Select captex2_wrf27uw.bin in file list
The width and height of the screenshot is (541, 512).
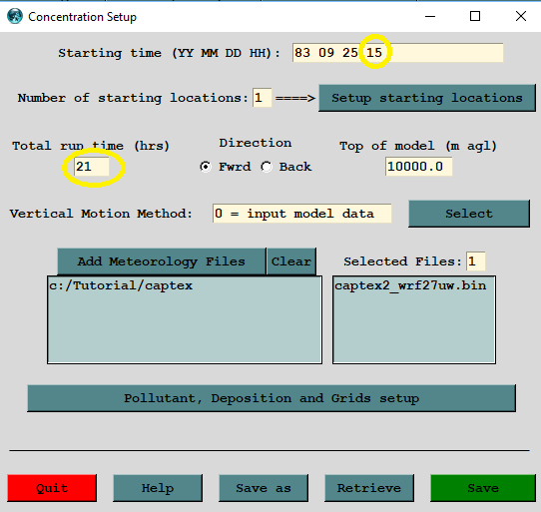click(x=410, y=285)
